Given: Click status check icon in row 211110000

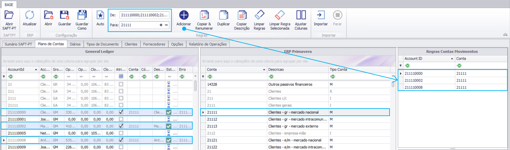Looking at the screenshot, I should [169, 112].
